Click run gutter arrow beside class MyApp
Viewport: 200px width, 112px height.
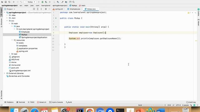tap(56, 18)
